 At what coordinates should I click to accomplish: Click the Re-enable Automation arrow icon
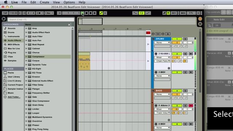coord(105,13)
